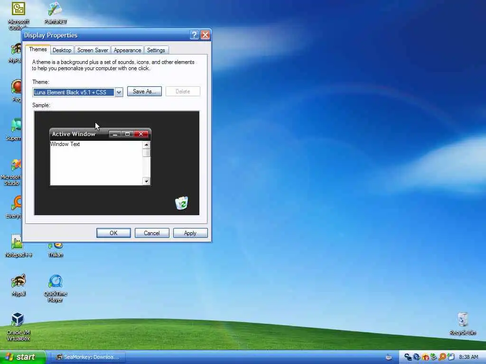
Task: Switch to the Settings tab
Action: click(156, 50)
